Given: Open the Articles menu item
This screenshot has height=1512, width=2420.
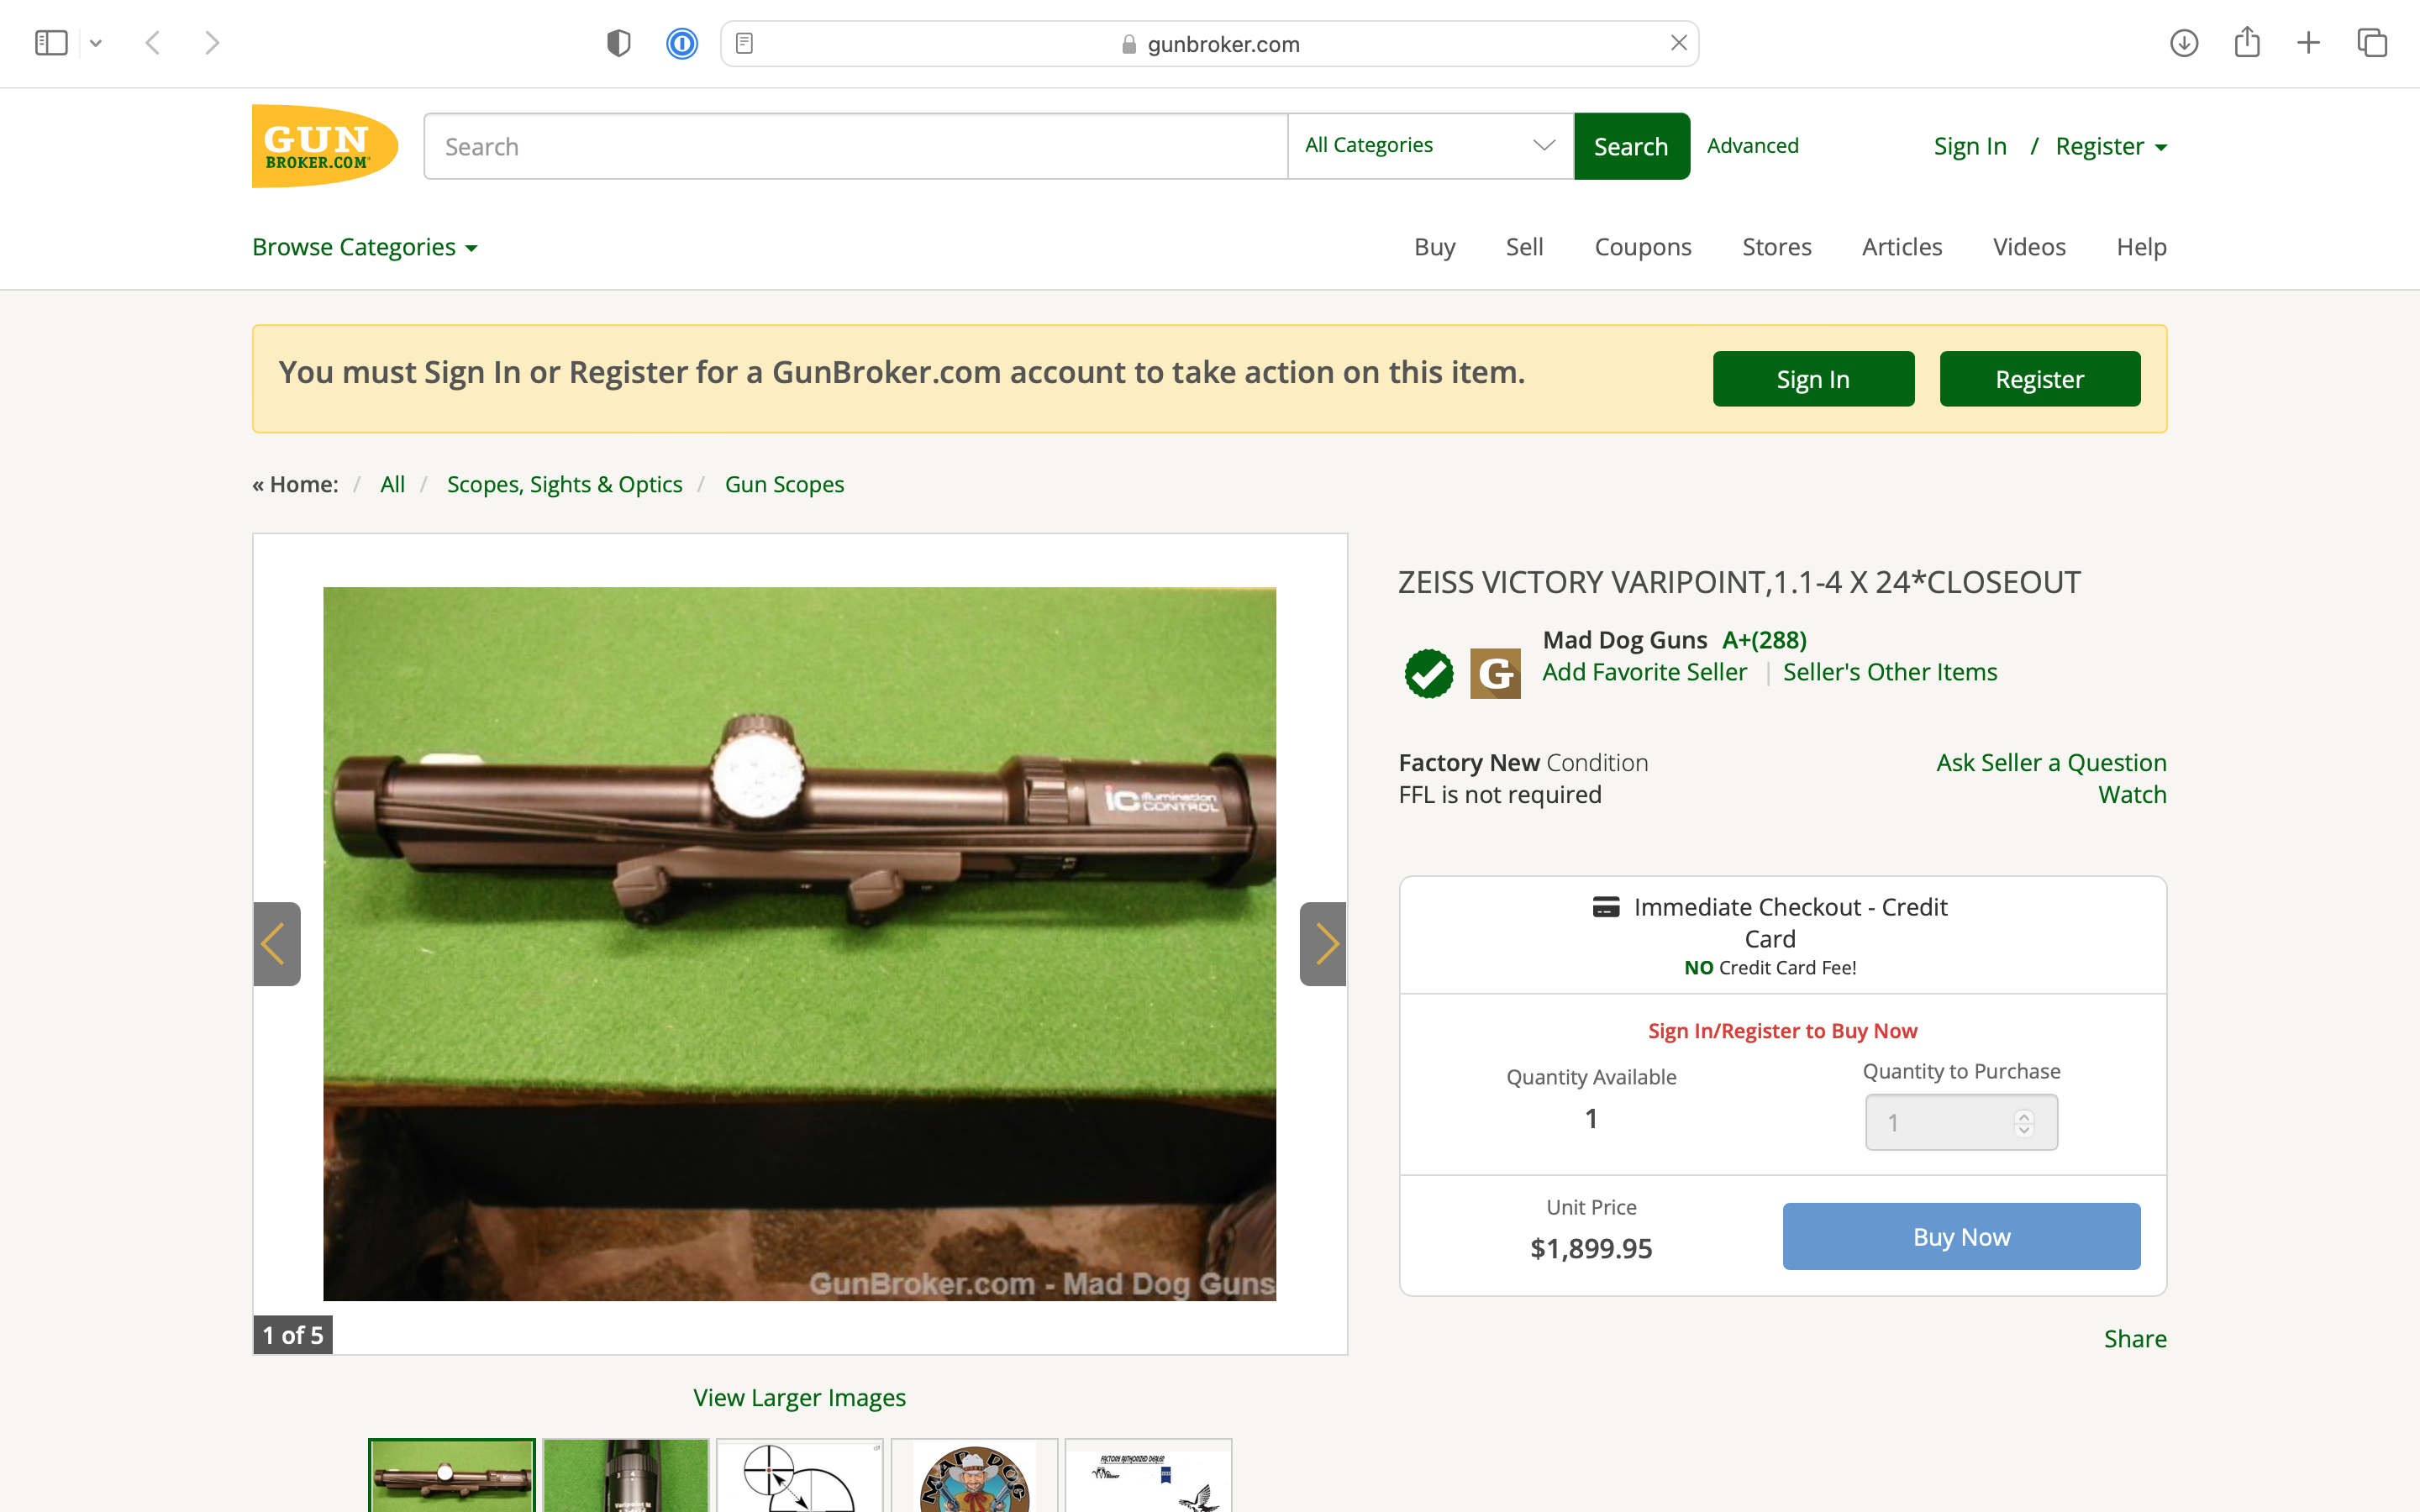Looking at the screenshot, I should 1901,247.
